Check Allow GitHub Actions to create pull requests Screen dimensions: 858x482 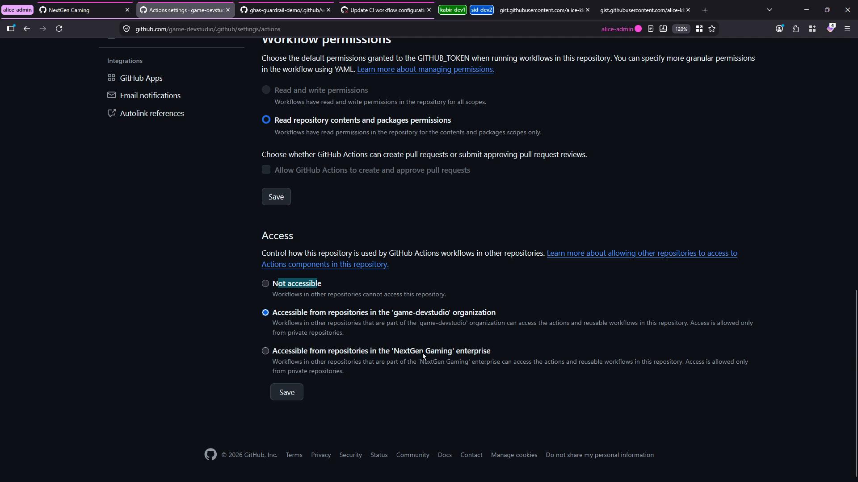266,170
